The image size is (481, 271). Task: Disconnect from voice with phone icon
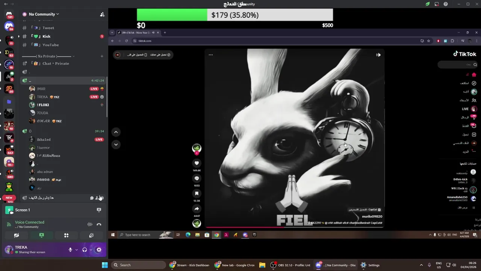click(99, 224)
